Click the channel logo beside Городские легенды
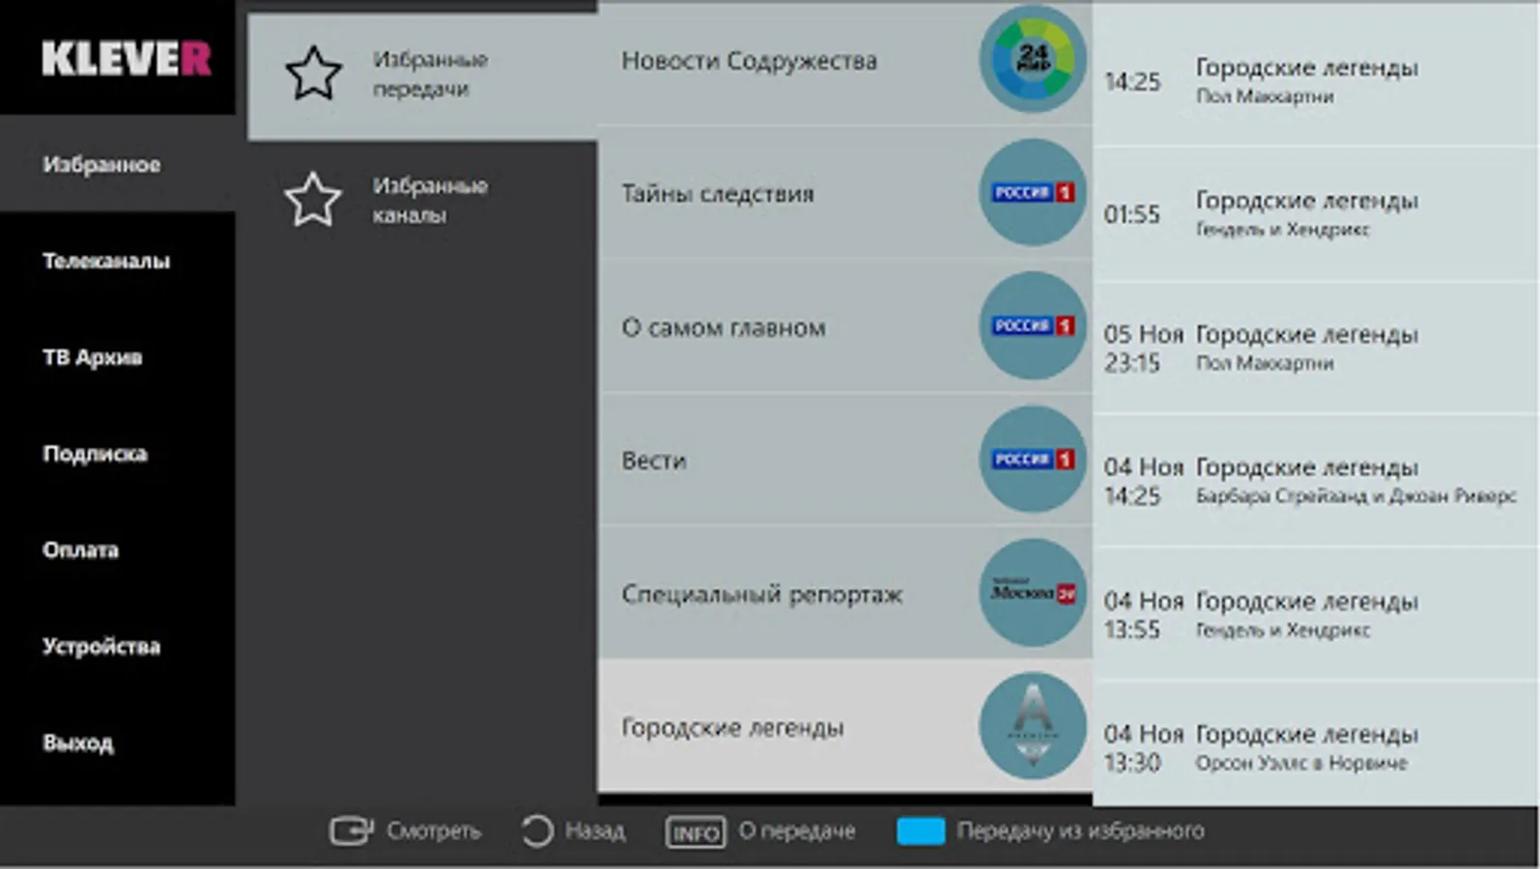This screenshot has width=1540, height=869. [1033, 725]
